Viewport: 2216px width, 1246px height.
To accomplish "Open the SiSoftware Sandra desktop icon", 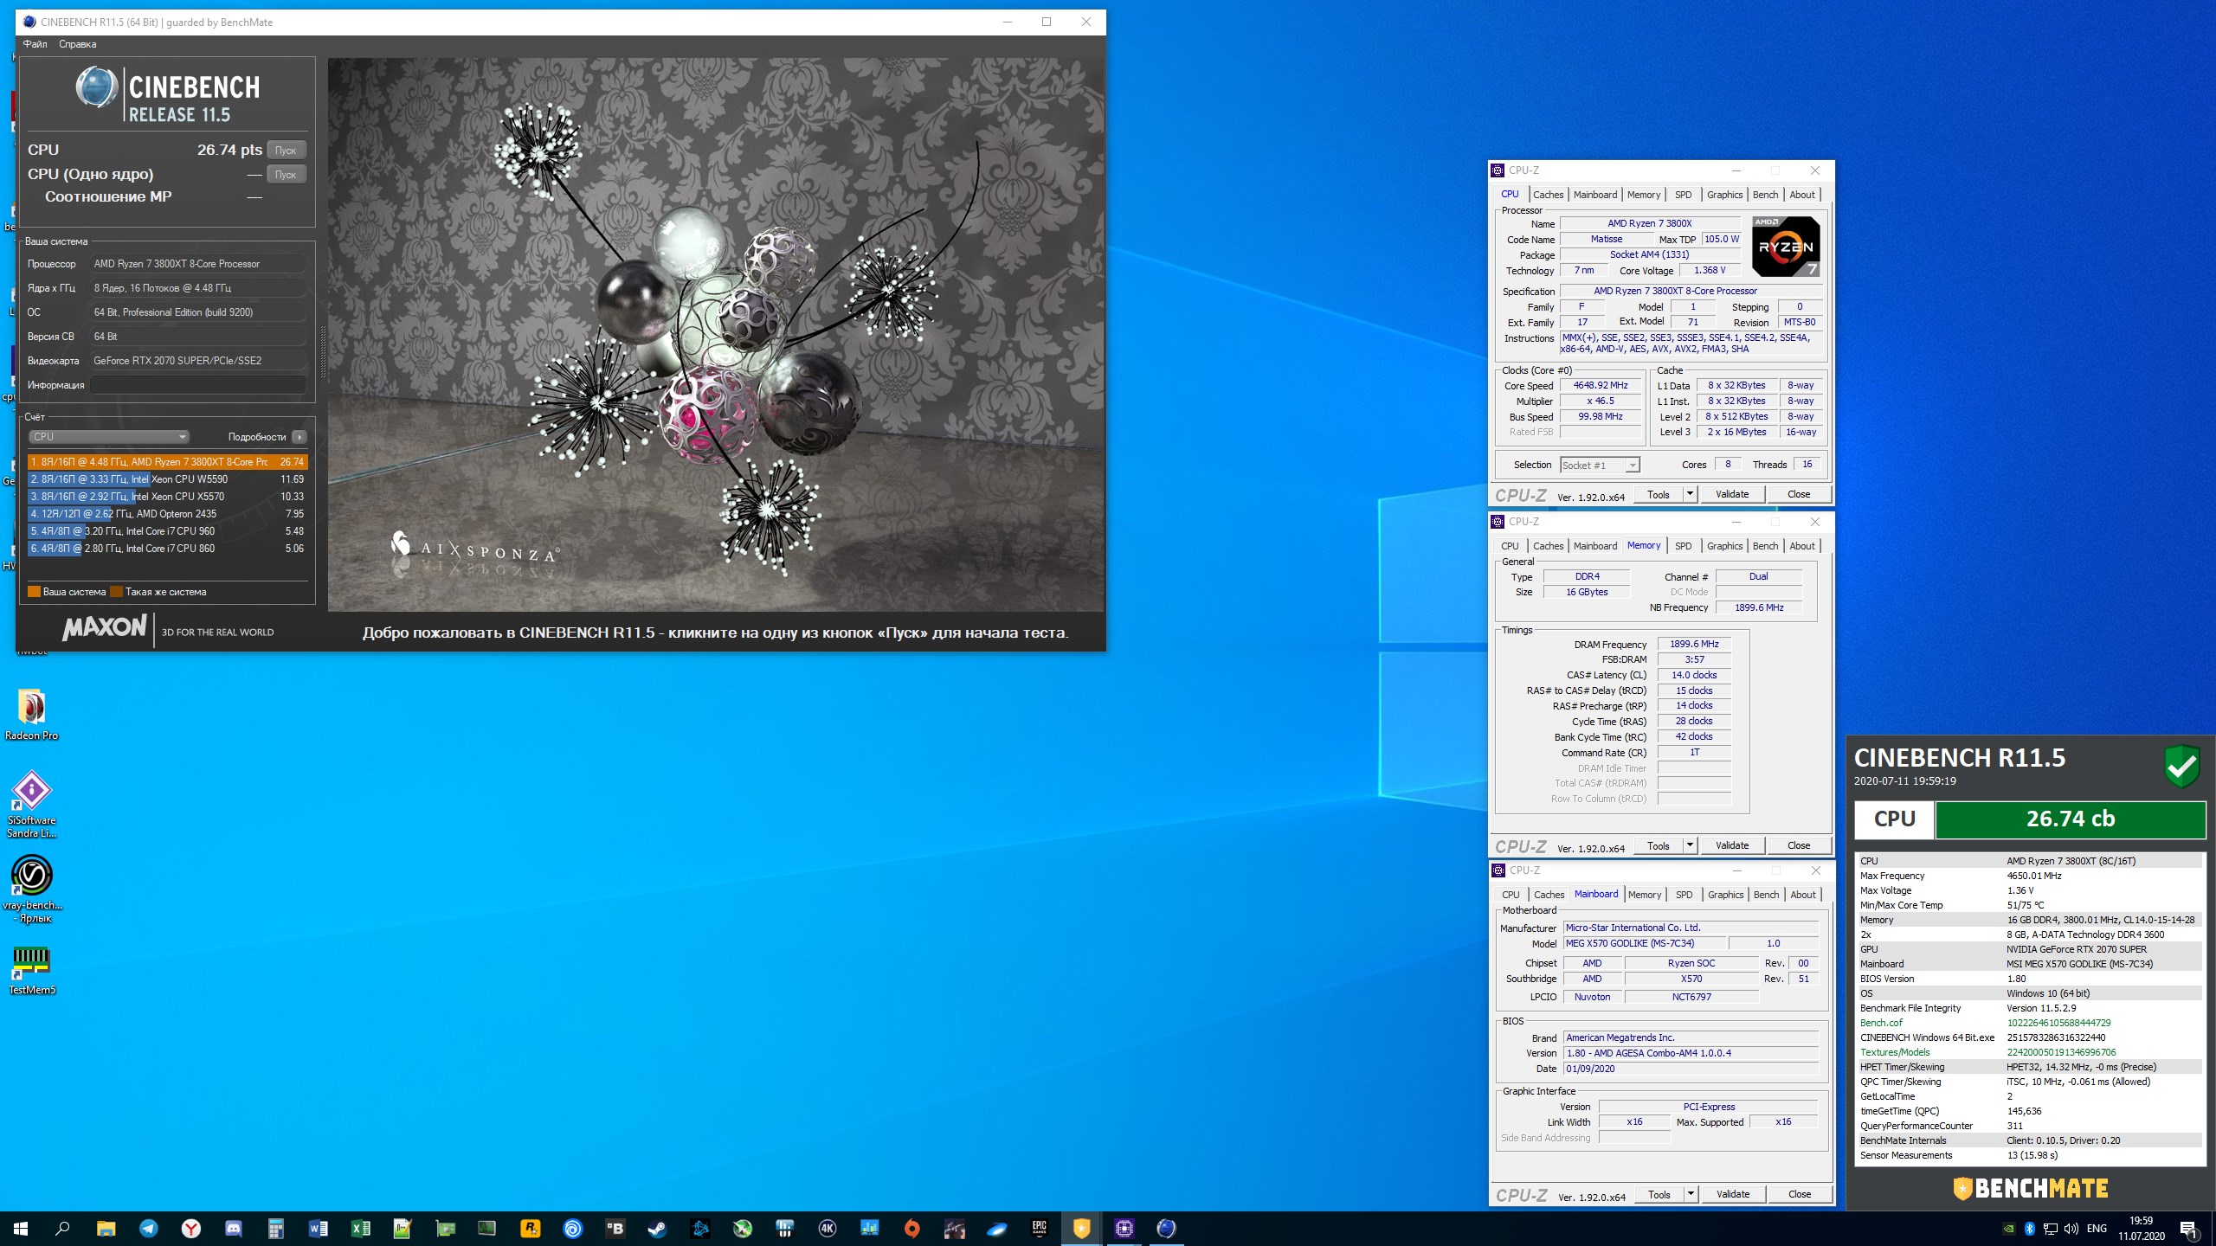I will [x=32, y=805].
